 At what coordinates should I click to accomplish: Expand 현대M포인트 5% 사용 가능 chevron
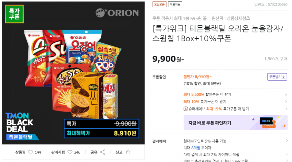point(286,141)
